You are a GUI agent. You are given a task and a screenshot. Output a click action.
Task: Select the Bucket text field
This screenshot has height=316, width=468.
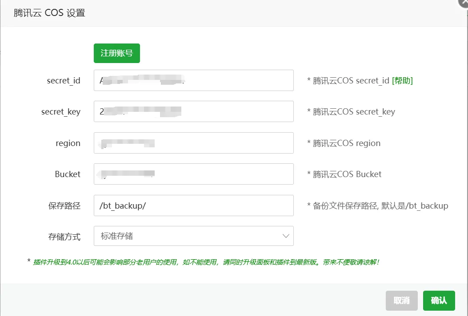pos(194,174)
